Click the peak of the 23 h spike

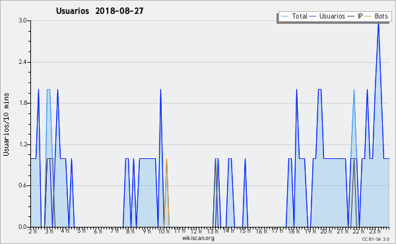click(378, 24)
